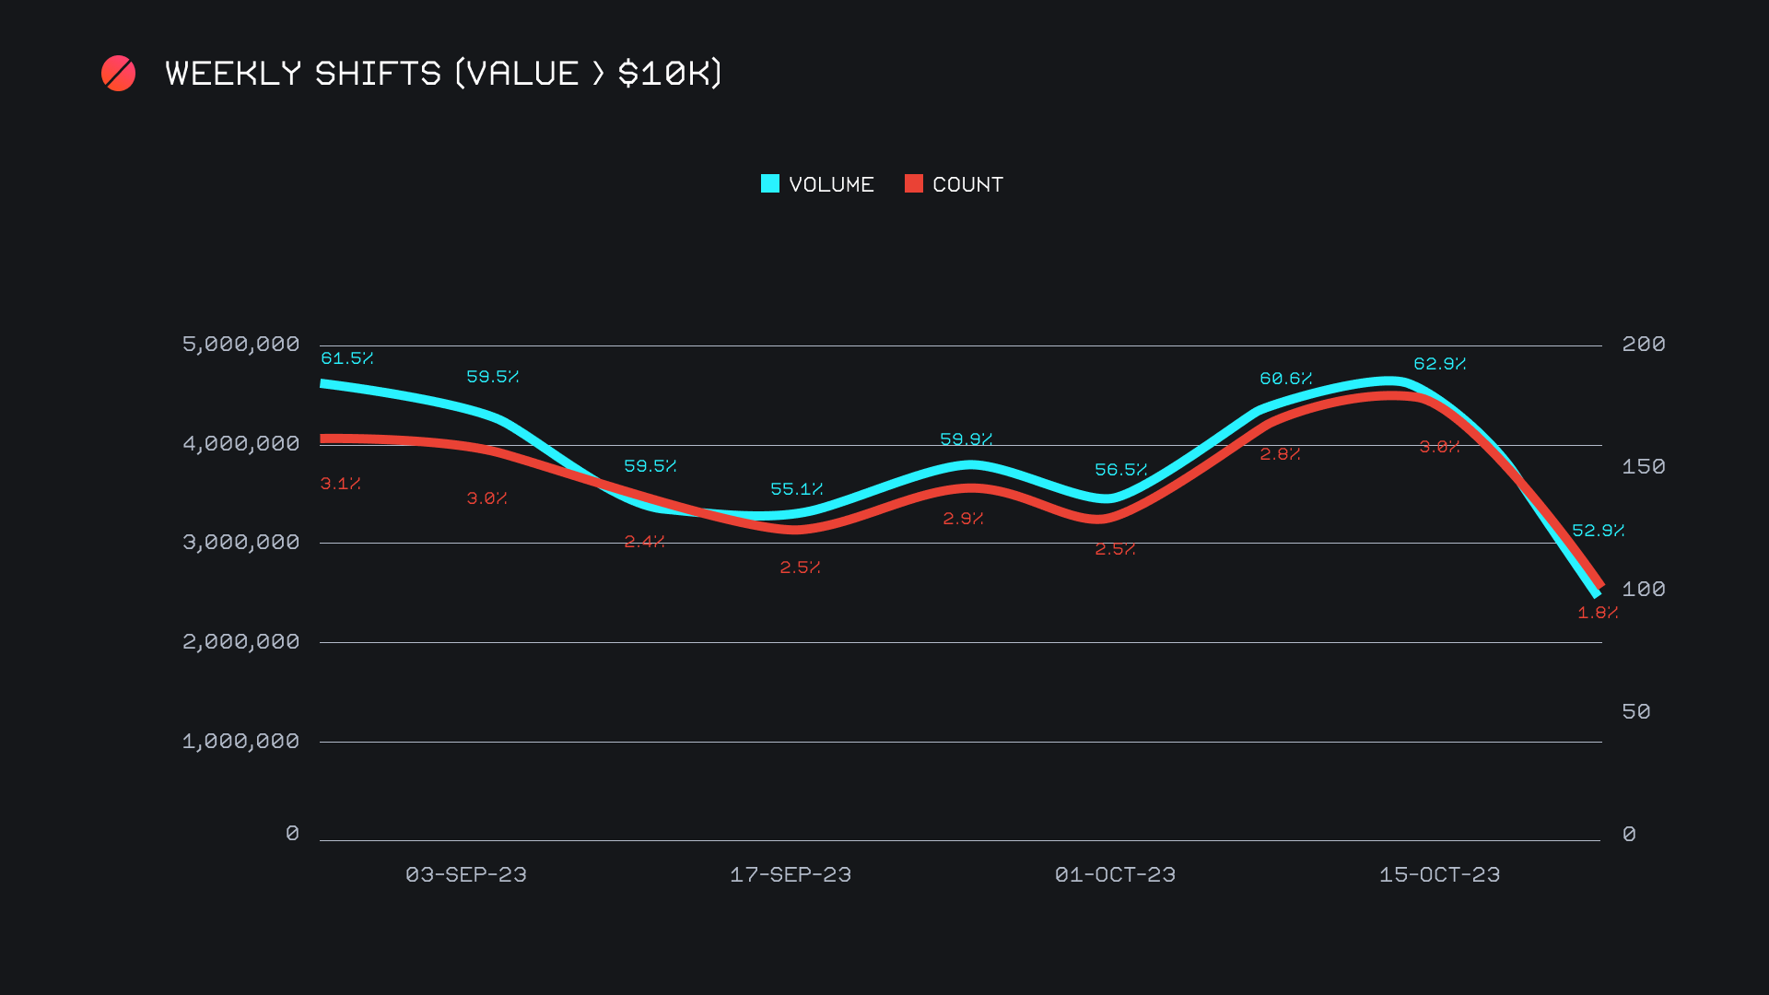1769x995 pixels.
Task: Click the 1.8% count data label
Action: coord(1597,613)
